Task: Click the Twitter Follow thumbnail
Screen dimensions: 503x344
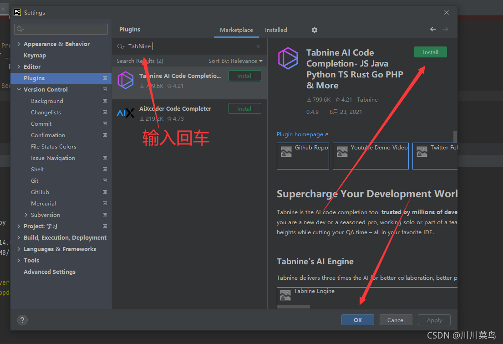Action: tap(435, 156)
